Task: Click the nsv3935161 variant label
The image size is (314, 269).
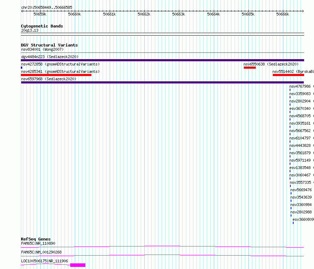Action: 302,123
